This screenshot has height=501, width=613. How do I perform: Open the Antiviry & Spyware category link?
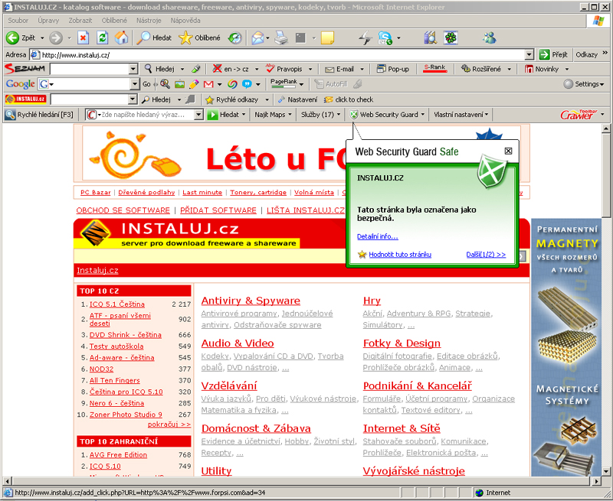(x=251, y=301)
